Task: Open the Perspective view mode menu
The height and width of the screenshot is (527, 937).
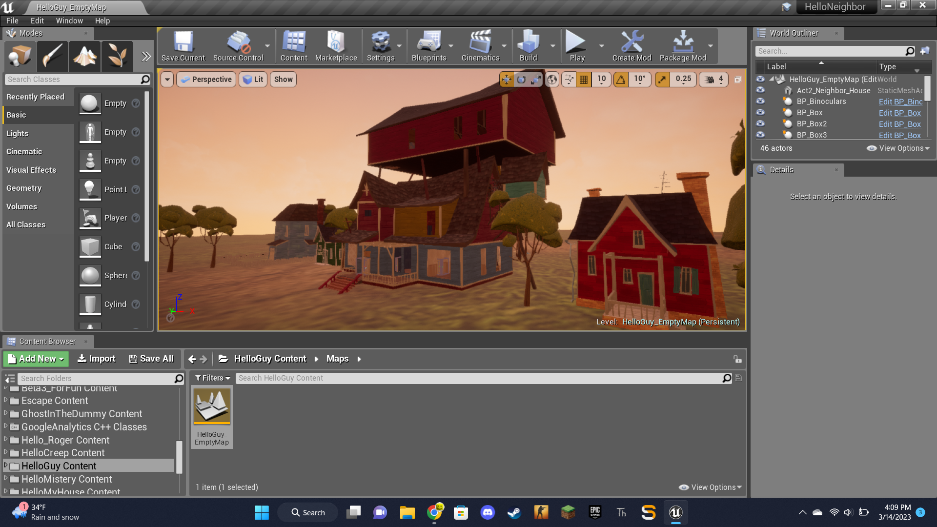Action: click(206, 80)
